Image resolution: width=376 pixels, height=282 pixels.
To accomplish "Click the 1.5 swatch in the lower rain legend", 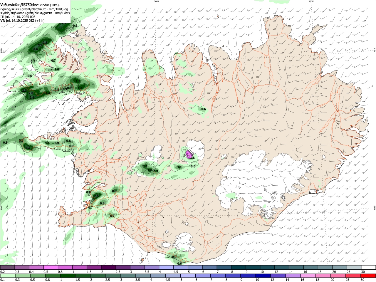I will tap(83, 276).
